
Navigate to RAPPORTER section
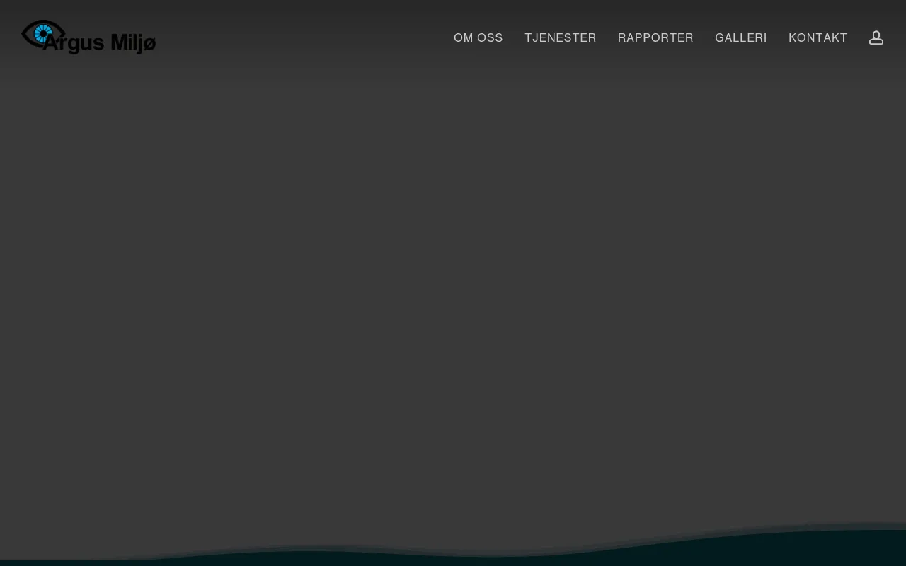coord(655,37)
